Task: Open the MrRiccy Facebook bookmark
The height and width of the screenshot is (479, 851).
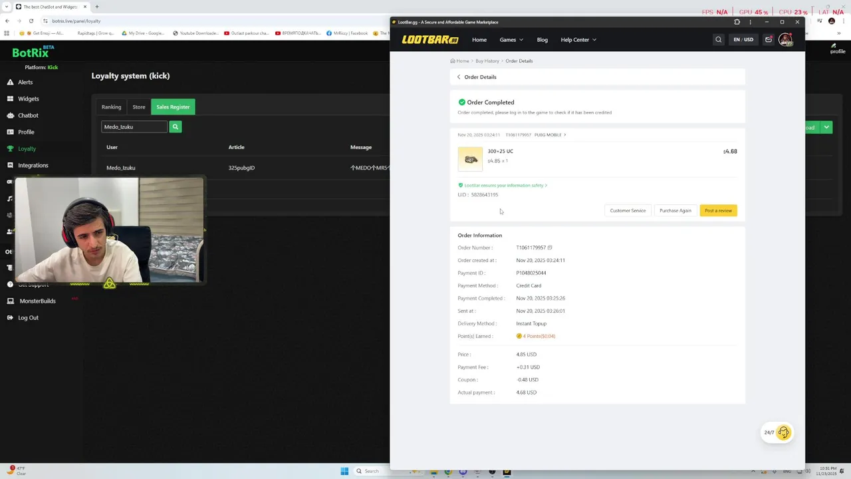Action: (347, 33)
